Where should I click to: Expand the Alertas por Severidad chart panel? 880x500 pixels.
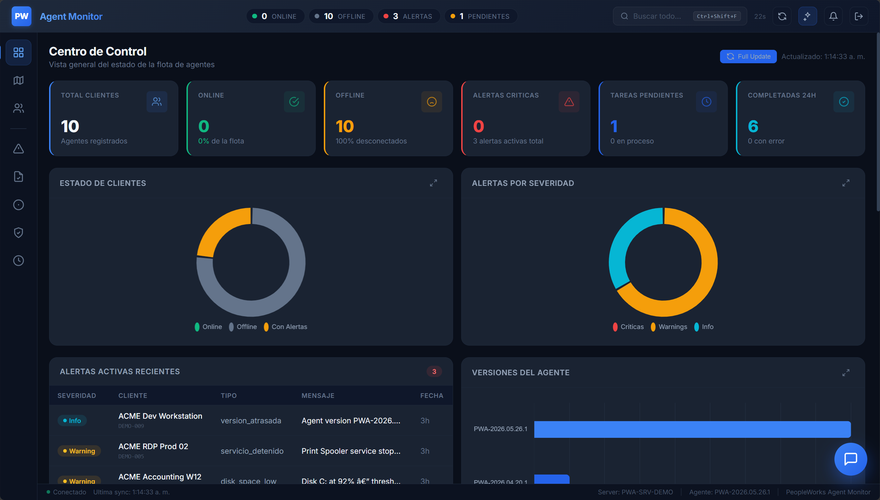(x=846, y=183)
